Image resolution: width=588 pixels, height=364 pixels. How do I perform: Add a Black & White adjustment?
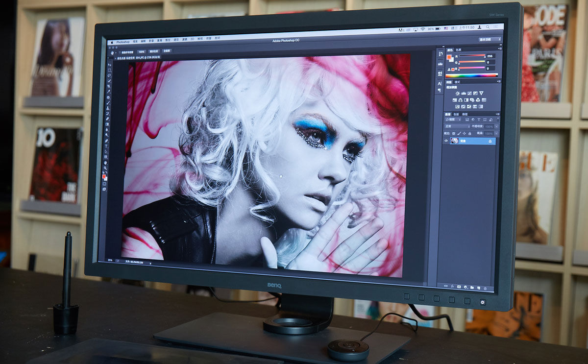pyautogui.click(x=466, y=100)
